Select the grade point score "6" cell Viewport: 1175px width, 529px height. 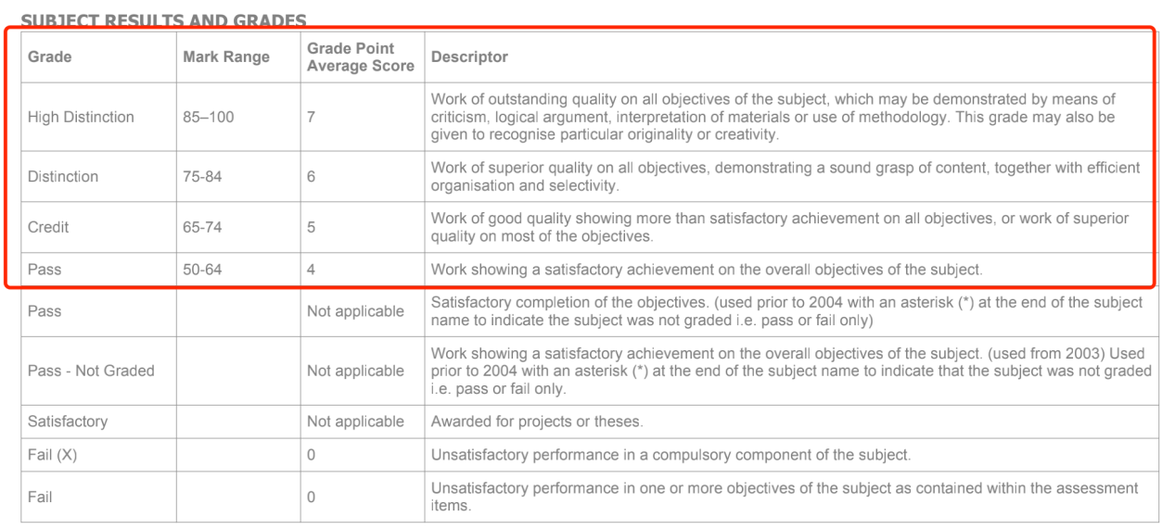point(312,176)
